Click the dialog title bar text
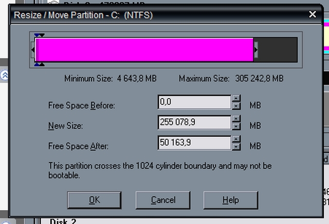 coord(83,15)
